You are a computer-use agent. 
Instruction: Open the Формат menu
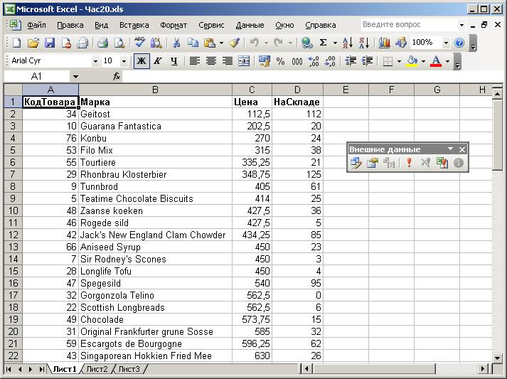pos(174,25)
